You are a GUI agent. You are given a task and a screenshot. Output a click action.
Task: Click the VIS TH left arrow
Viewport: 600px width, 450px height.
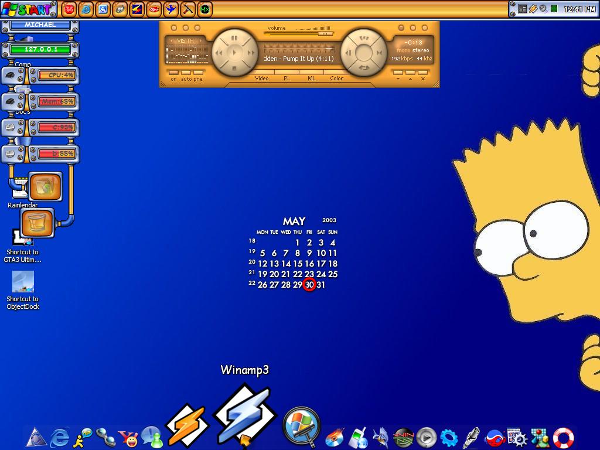click(172, 40)
